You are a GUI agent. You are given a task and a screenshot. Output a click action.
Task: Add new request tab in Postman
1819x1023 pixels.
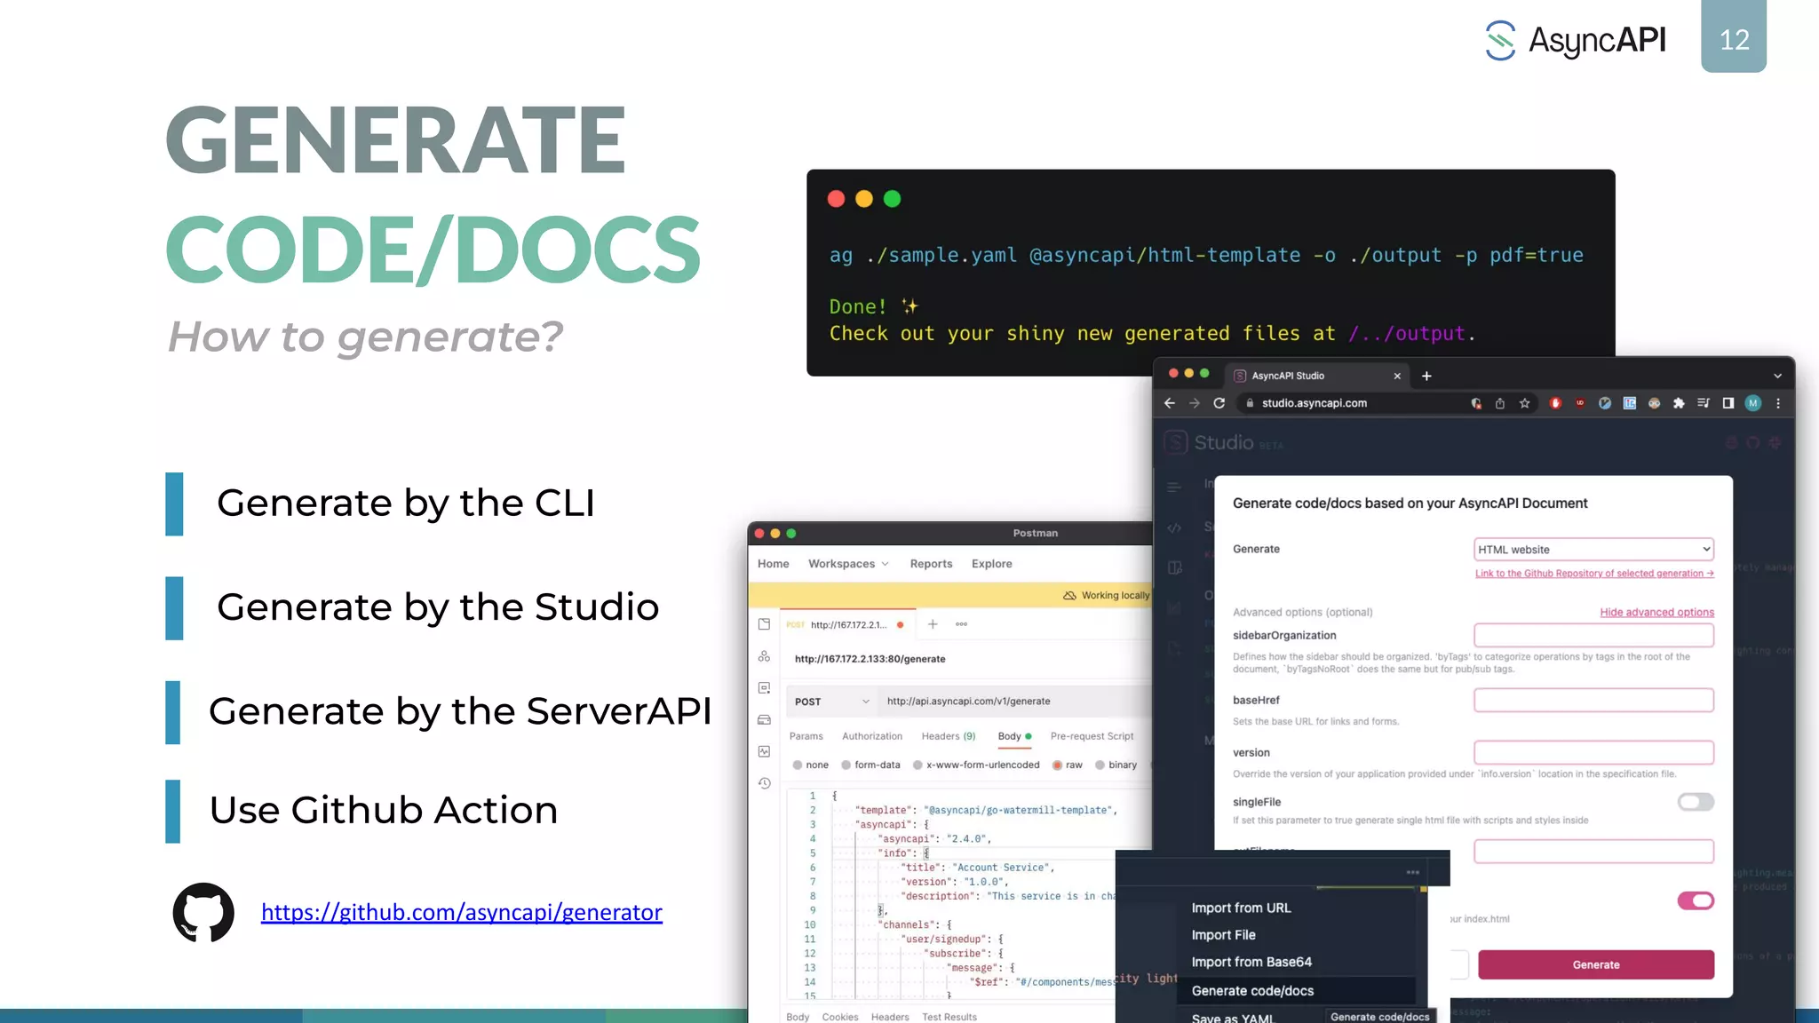pos(933,624)
